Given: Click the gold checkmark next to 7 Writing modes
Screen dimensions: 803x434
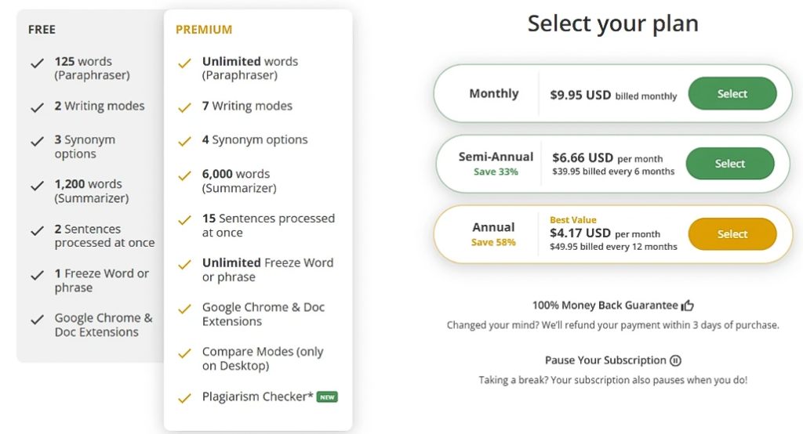Looking at the screenshot, I should pyautogui.click(x=184, y=107).
